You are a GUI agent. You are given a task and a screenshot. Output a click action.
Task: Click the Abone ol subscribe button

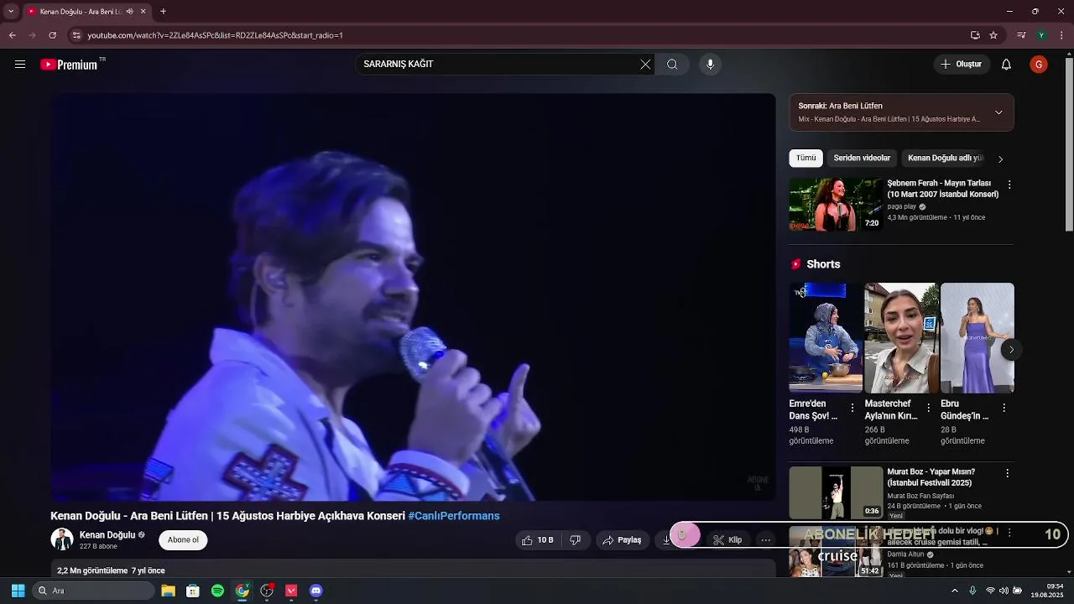point(183,540)
